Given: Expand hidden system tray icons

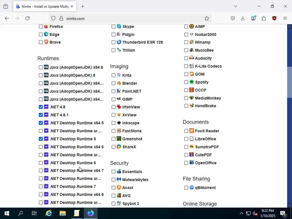Looking at the screenshot, I should click(x=241, y=213).
